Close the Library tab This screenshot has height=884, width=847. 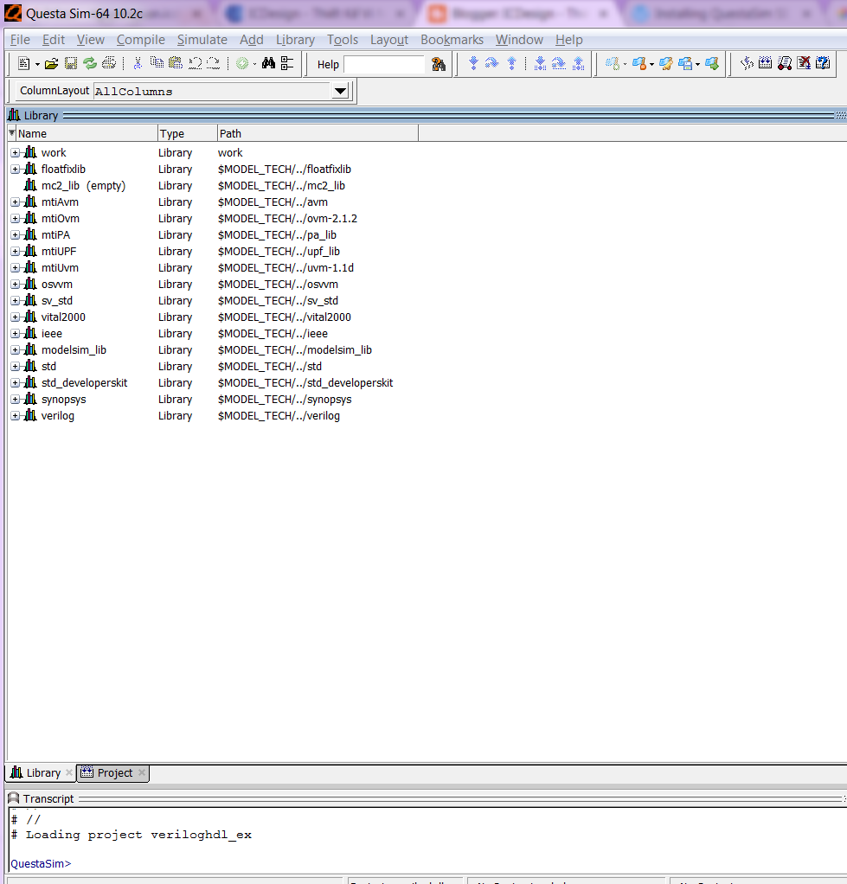click(x=69, y=772)
